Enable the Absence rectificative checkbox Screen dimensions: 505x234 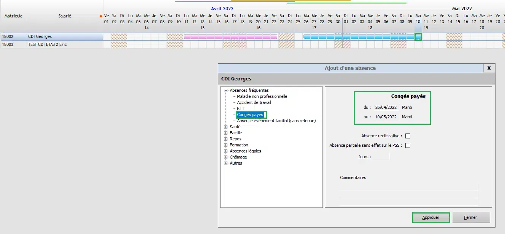(408, 136)
